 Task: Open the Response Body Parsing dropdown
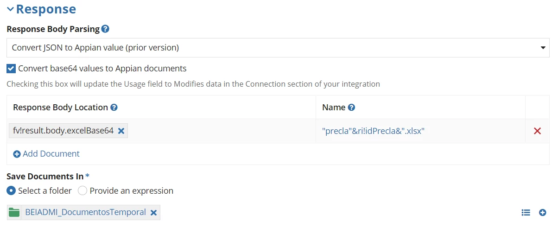click(278, 48)
